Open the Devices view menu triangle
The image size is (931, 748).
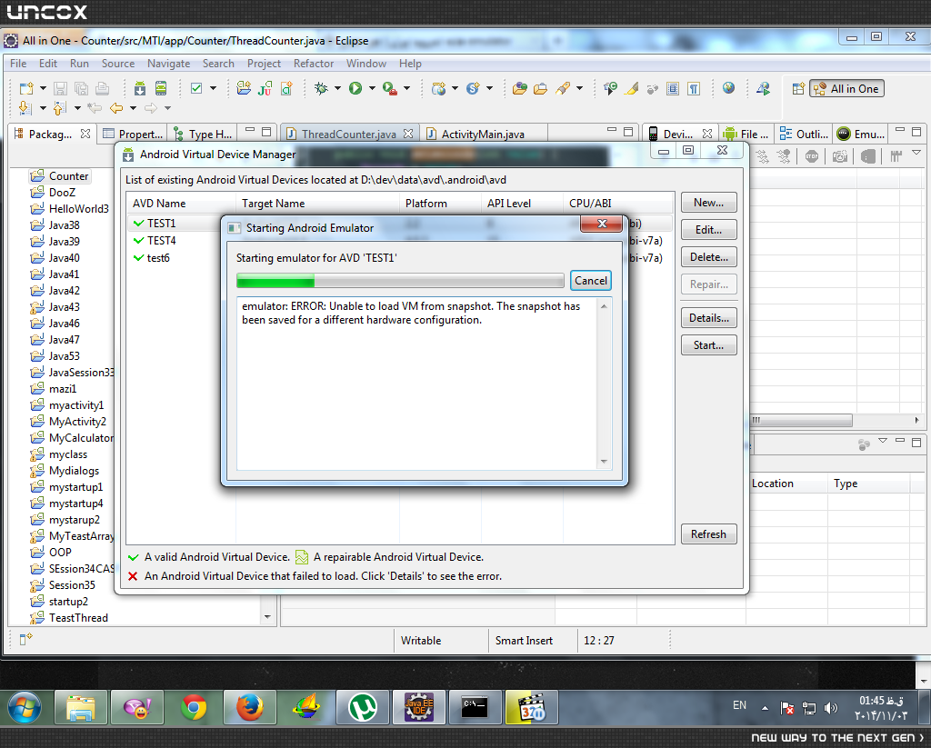pyautogui.click(x=916, y=154)
